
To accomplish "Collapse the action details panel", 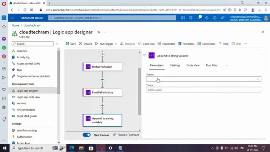I will pyautogui.click(x=144, y=55).
